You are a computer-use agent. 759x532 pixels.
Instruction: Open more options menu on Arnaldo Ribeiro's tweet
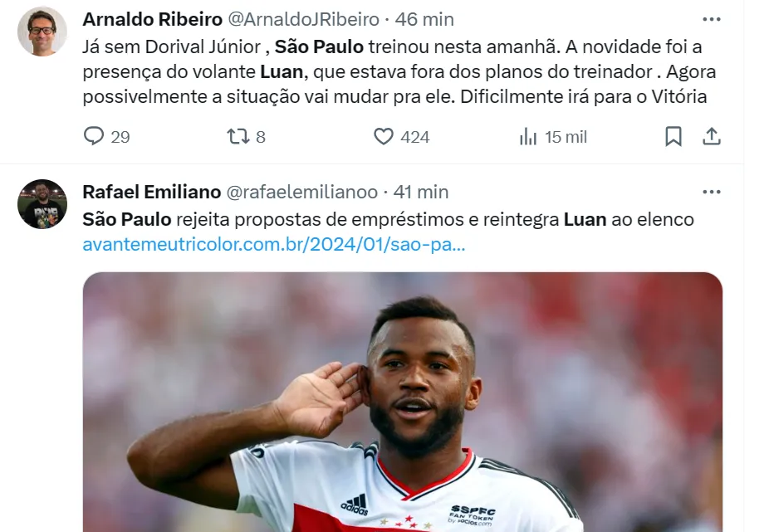[x=712, y=19]
